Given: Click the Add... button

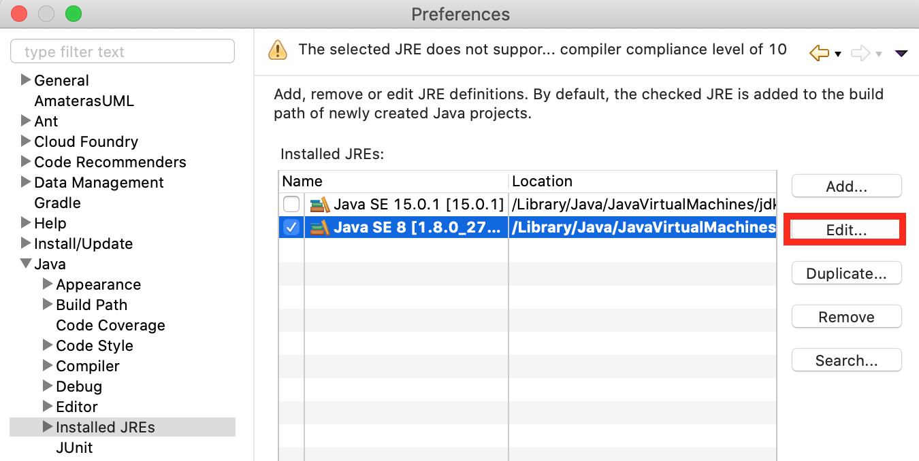Looking at the screenshot, I should click(x=847, y=187).
